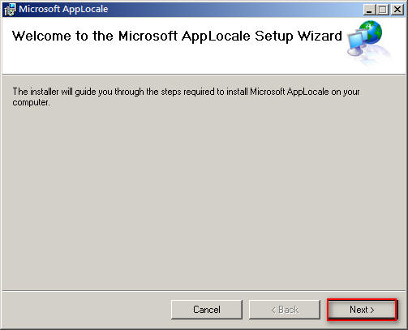The width and height of the screenshot is (408, 330).
Task: Proceed by clicking the Next > button
Action: 362,310
